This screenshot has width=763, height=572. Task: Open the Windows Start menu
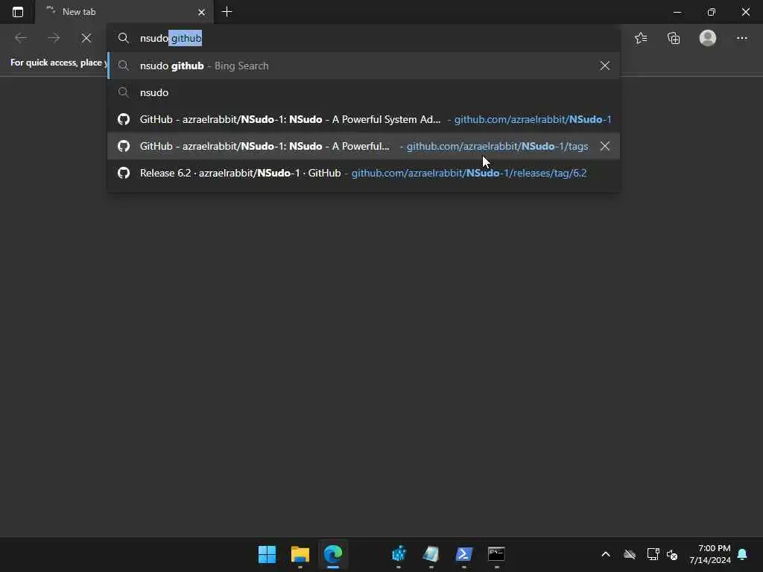(x=267, y=554)
